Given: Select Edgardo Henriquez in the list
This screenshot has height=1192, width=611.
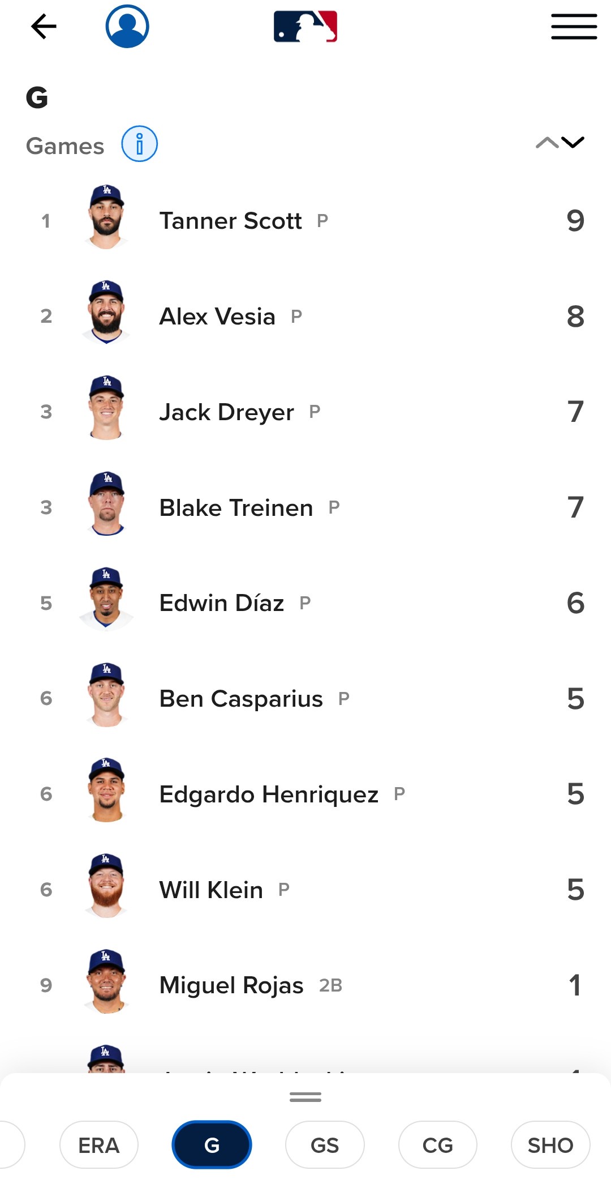Looking at the screenshot, I should click(269, 794).
